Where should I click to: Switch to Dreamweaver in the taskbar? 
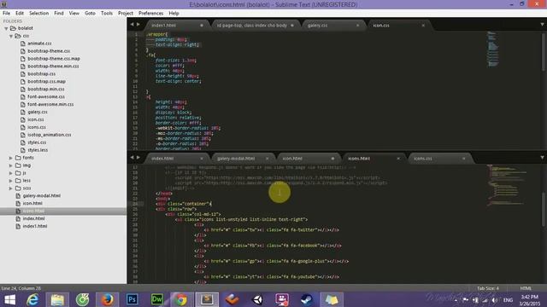pos(156,299)
